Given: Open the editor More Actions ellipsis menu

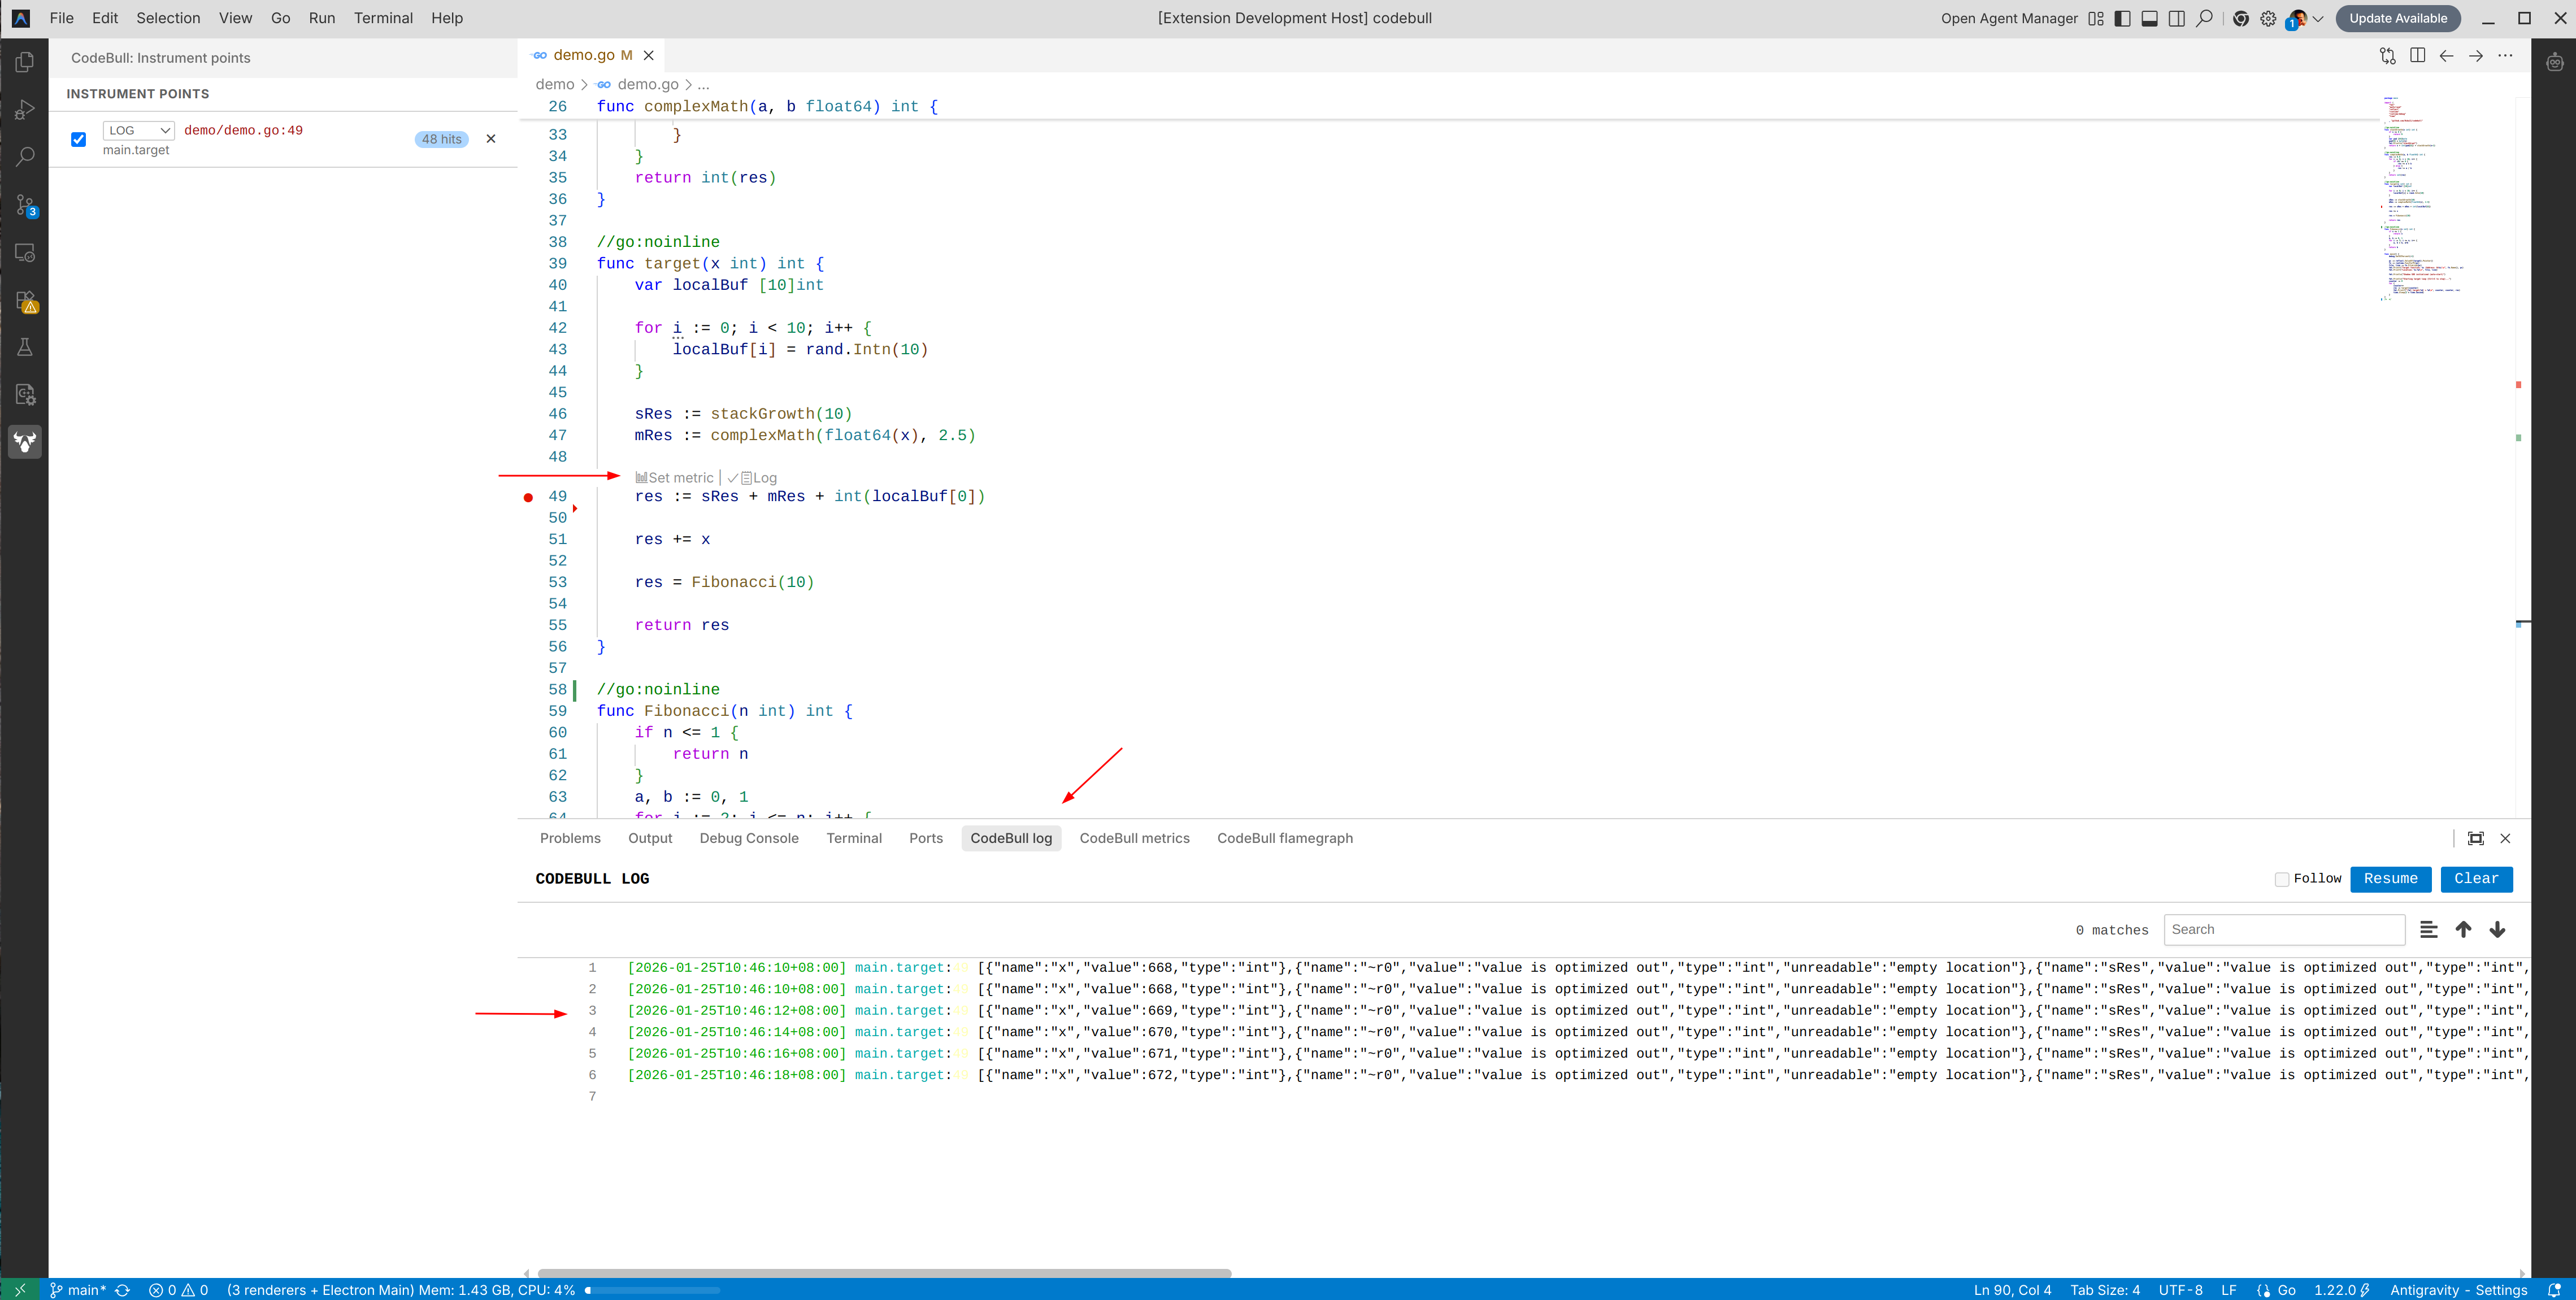Looking at the screenshot, I should click(2504, 56).
